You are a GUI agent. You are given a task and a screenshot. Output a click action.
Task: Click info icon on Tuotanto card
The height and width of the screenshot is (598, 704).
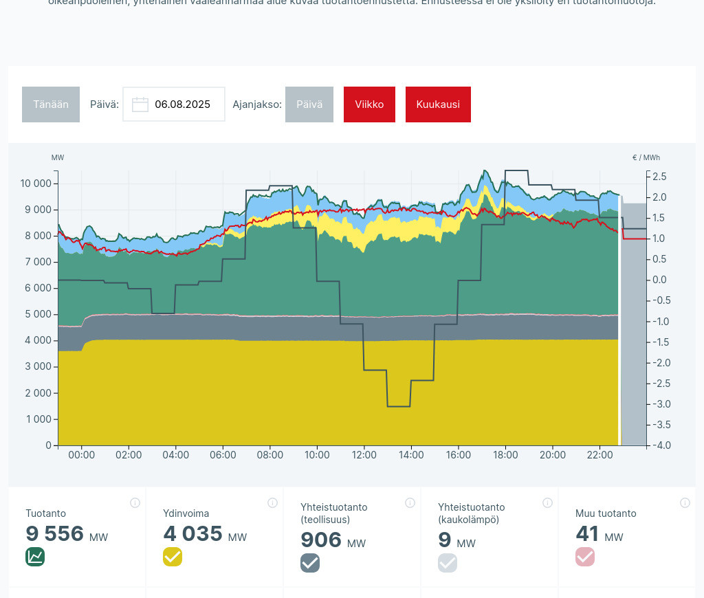135,503
